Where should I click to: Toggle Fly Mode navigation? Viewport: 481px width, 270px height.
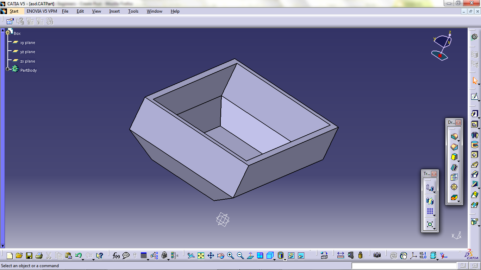191,256
